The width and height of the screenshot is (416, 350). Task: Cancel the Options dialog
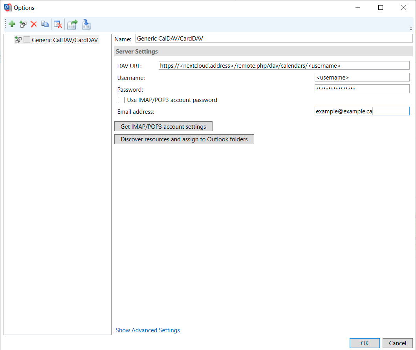coord(398,343)
